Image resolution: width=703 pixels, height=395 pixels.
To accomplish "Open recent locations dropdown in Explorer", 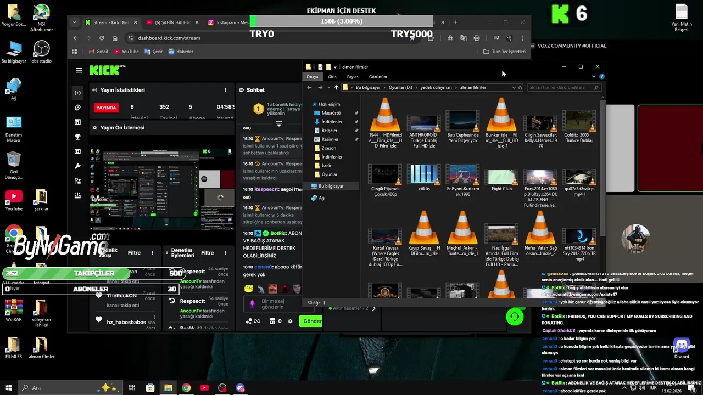I will (x=329, y=87).
